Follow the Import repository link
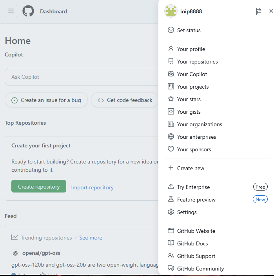The image size is (274, 276). point(93,187)
